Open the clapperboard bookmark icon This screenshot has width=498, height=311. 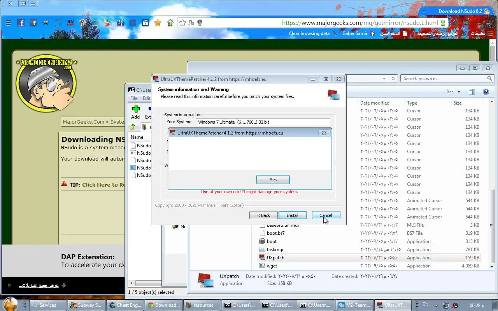pyautogui.click(x=145, y=23)
